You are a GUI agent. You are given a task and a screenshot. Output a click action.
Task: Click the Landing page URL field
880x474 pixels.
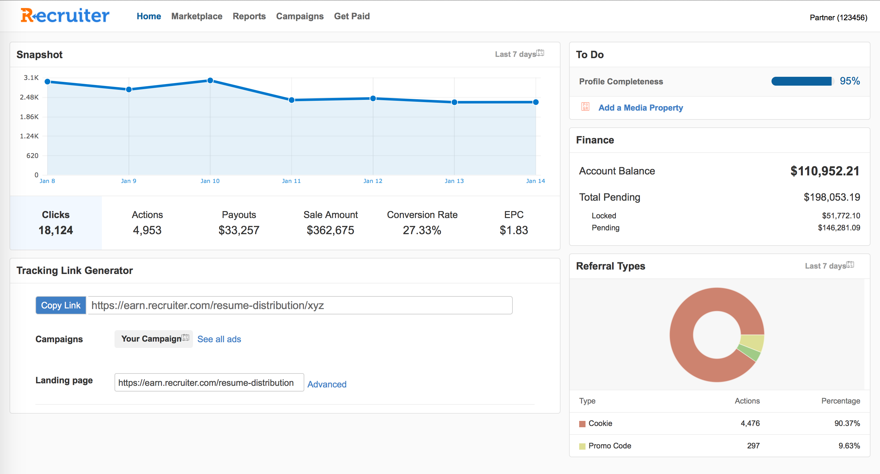(209, 383)
